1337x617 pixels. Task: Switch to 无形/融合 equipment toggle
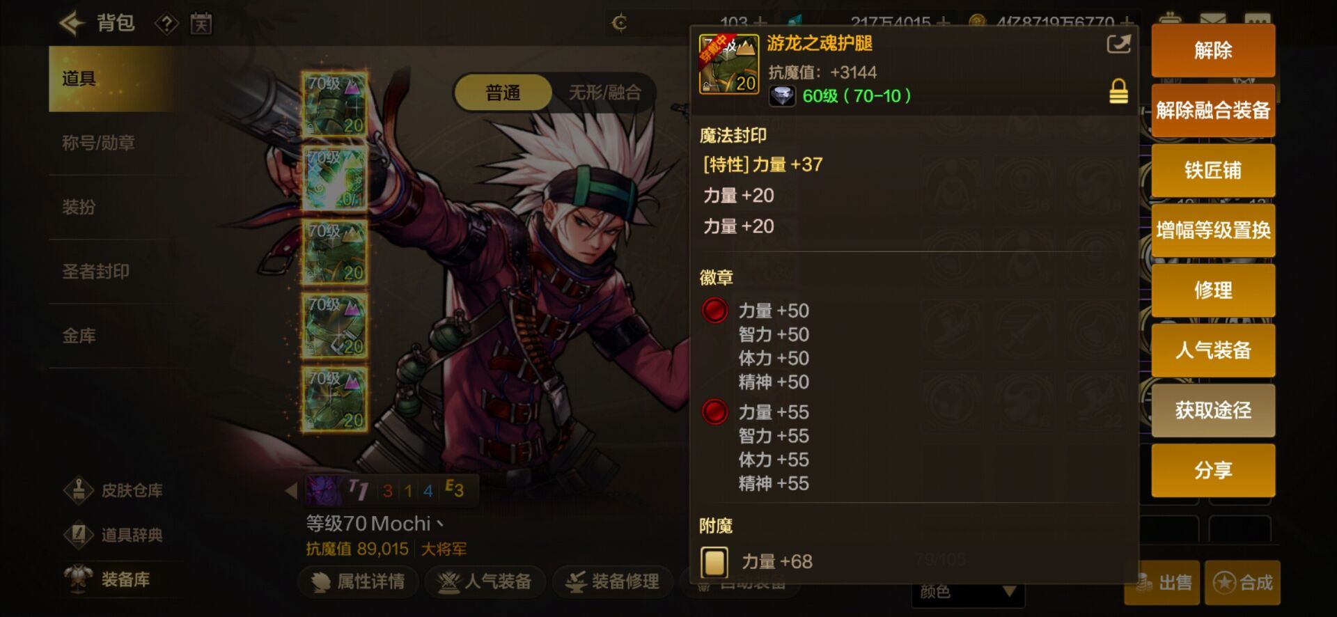[604, 93]
